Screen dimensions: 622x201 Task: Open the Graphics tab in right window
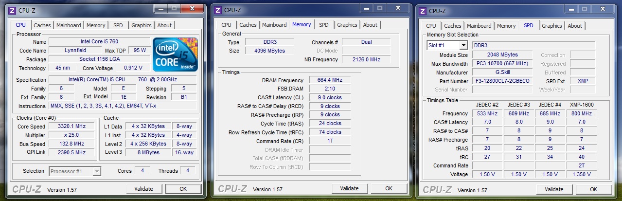[x=552, y=26]
